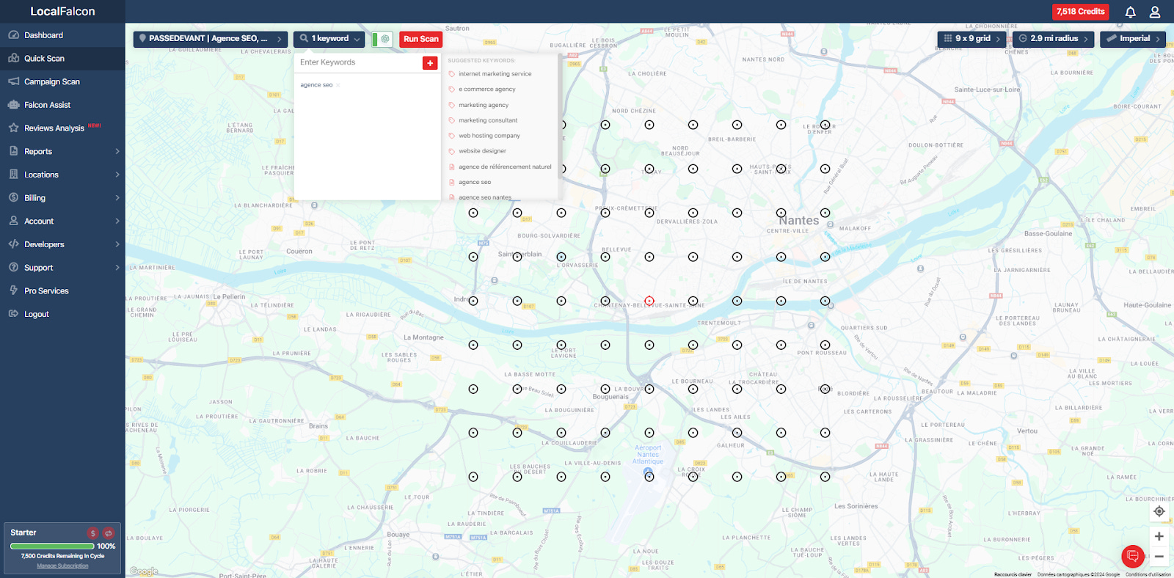Viewport: 1174px width, 578px height.
Task: Click the Google logo on map
Action: [x=144, y=571]
